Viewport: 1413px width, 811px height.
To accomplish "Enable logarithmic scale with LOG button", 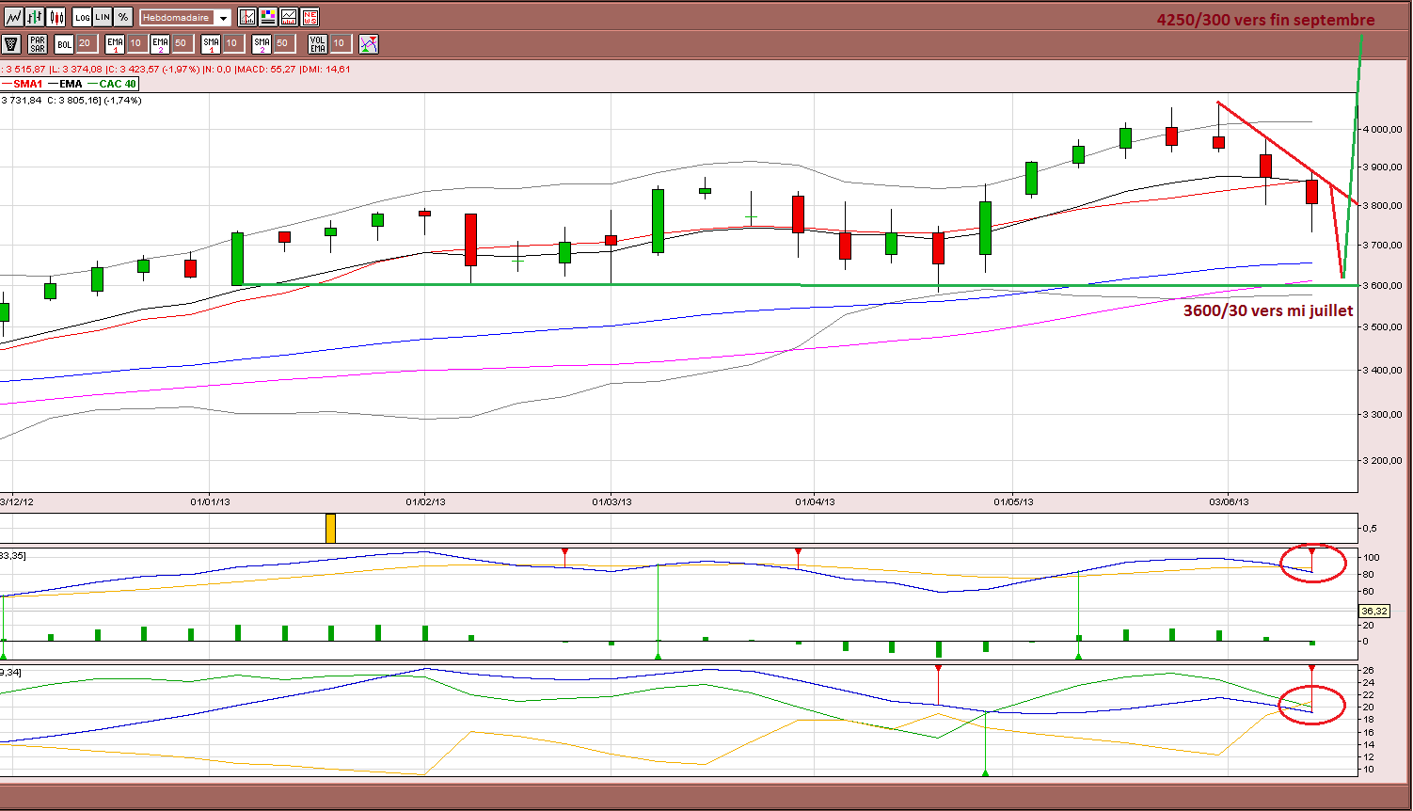I will (x=82, y=17).
